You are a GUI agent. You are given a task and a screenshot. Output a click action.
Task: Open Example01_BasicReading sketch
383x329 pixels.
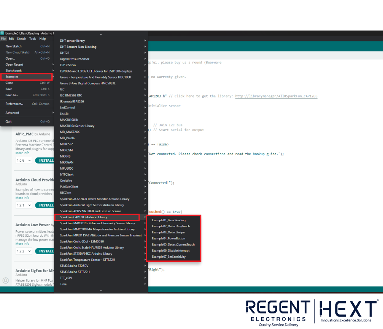click(173, 220)
